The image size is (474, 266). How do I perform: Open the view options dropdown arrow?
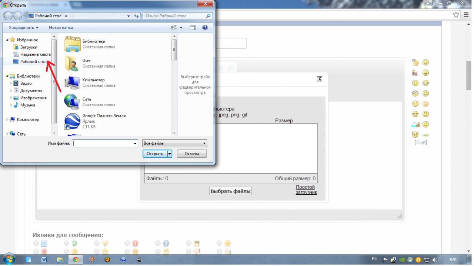181,28
